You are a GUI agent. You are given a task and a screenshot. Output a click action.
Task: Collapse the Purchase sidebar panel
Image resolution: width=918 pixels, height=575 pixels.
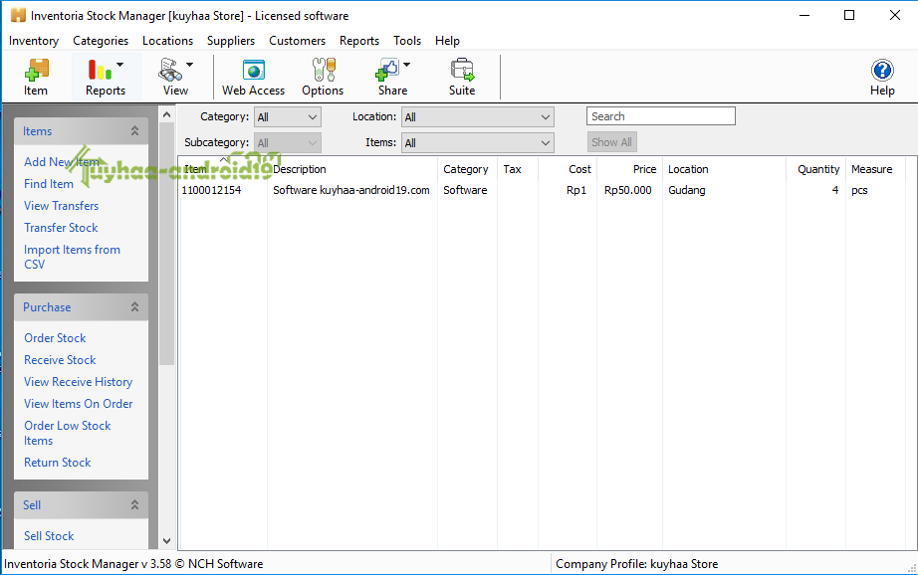[134, 307]
